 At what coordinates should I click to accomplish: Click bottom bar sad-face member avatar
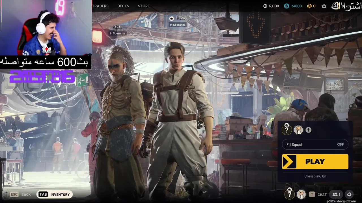pos(301,194)
